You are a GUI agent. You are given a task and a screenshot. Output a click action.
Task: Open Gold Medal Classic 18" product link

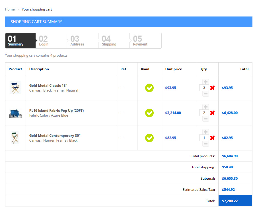coord(48,85)
